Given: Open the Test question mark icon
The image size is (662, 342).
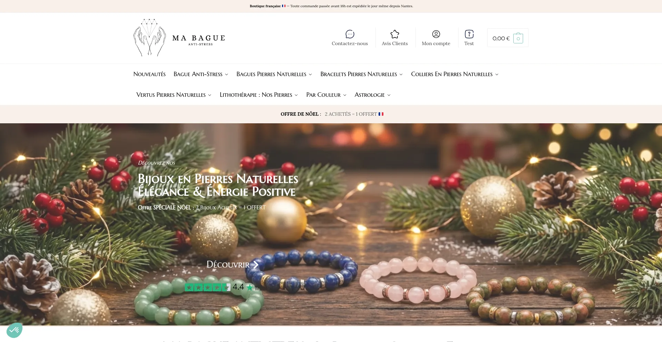Looking at the screenshot, I should 469,34.
